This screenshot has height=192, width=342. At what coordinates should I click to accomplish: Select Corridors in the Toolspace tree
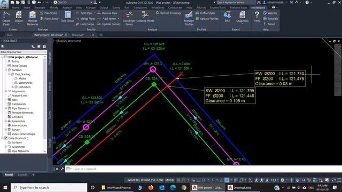17,117
